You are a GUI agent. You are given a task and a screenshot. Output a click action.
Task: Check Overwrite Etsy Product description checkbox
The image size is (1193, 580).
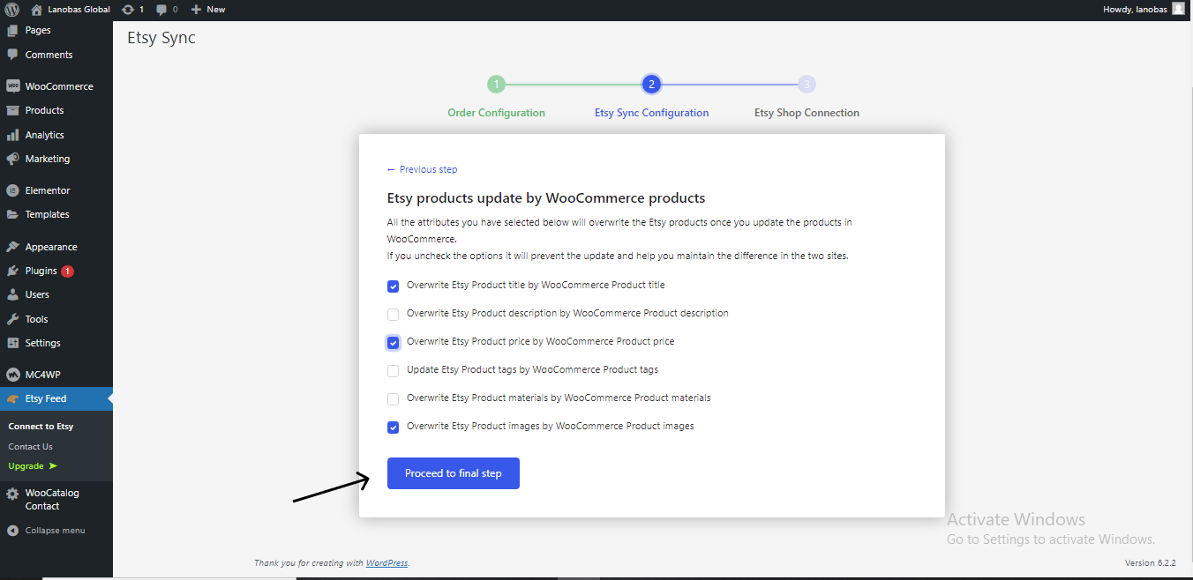[x=394, y=315]
